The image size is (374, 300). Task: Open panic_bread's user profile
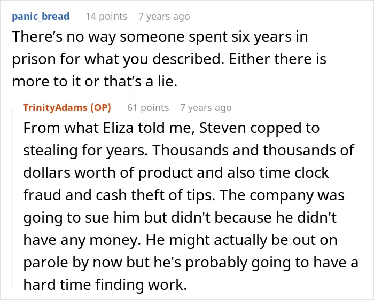pos(41,17)
